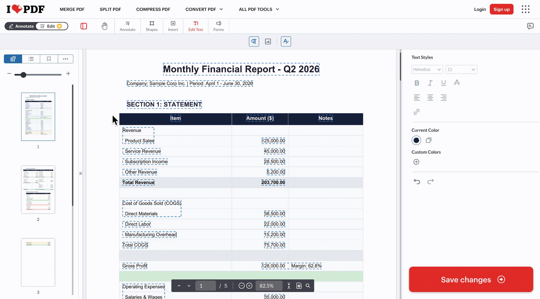Click the Login link
This screenshot has height=299, width=540.
(480, 9)
